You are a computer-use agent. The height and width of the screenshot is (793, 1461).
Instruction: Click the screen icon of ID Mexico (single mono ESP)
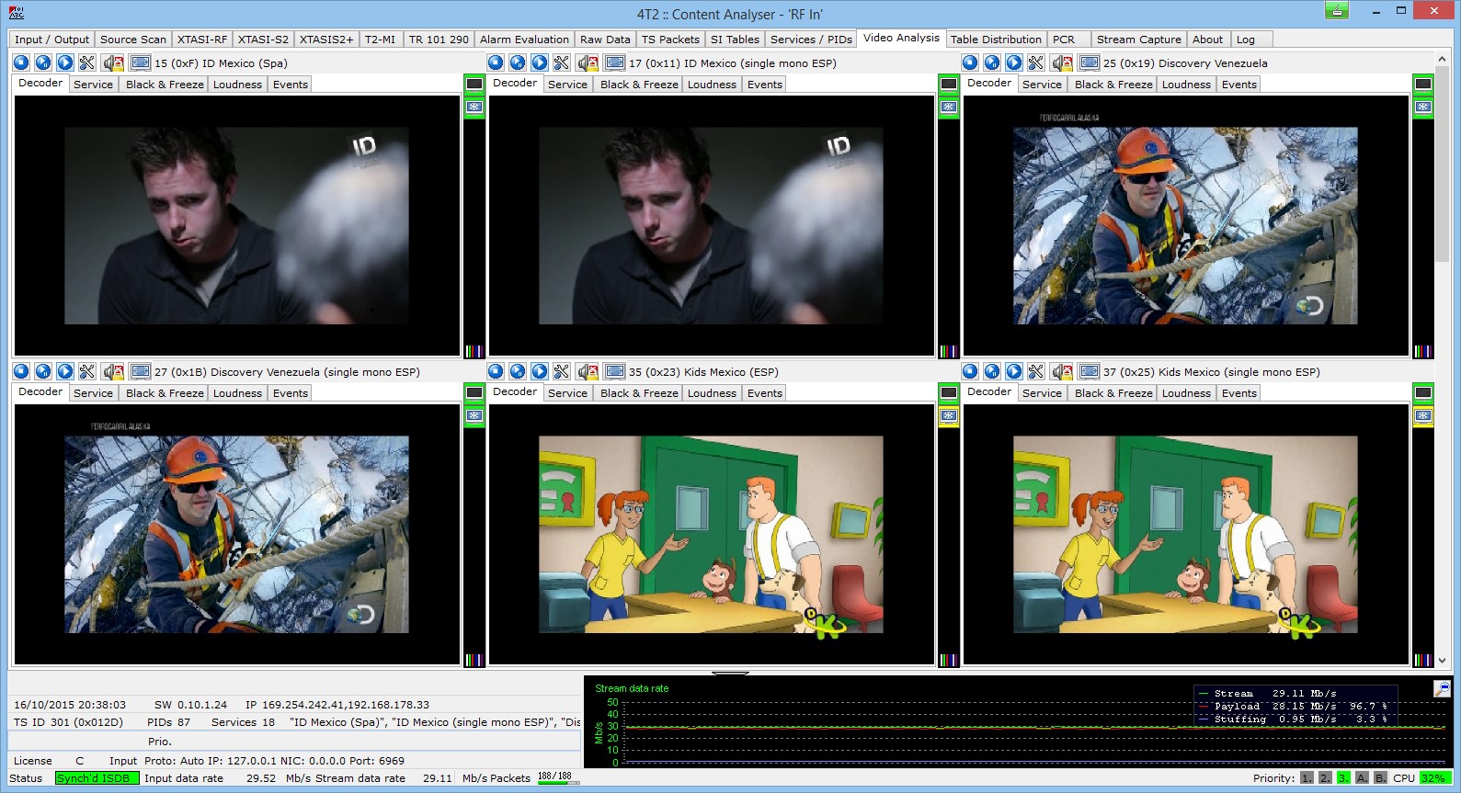pyautogui.click(x=615, y=62)
